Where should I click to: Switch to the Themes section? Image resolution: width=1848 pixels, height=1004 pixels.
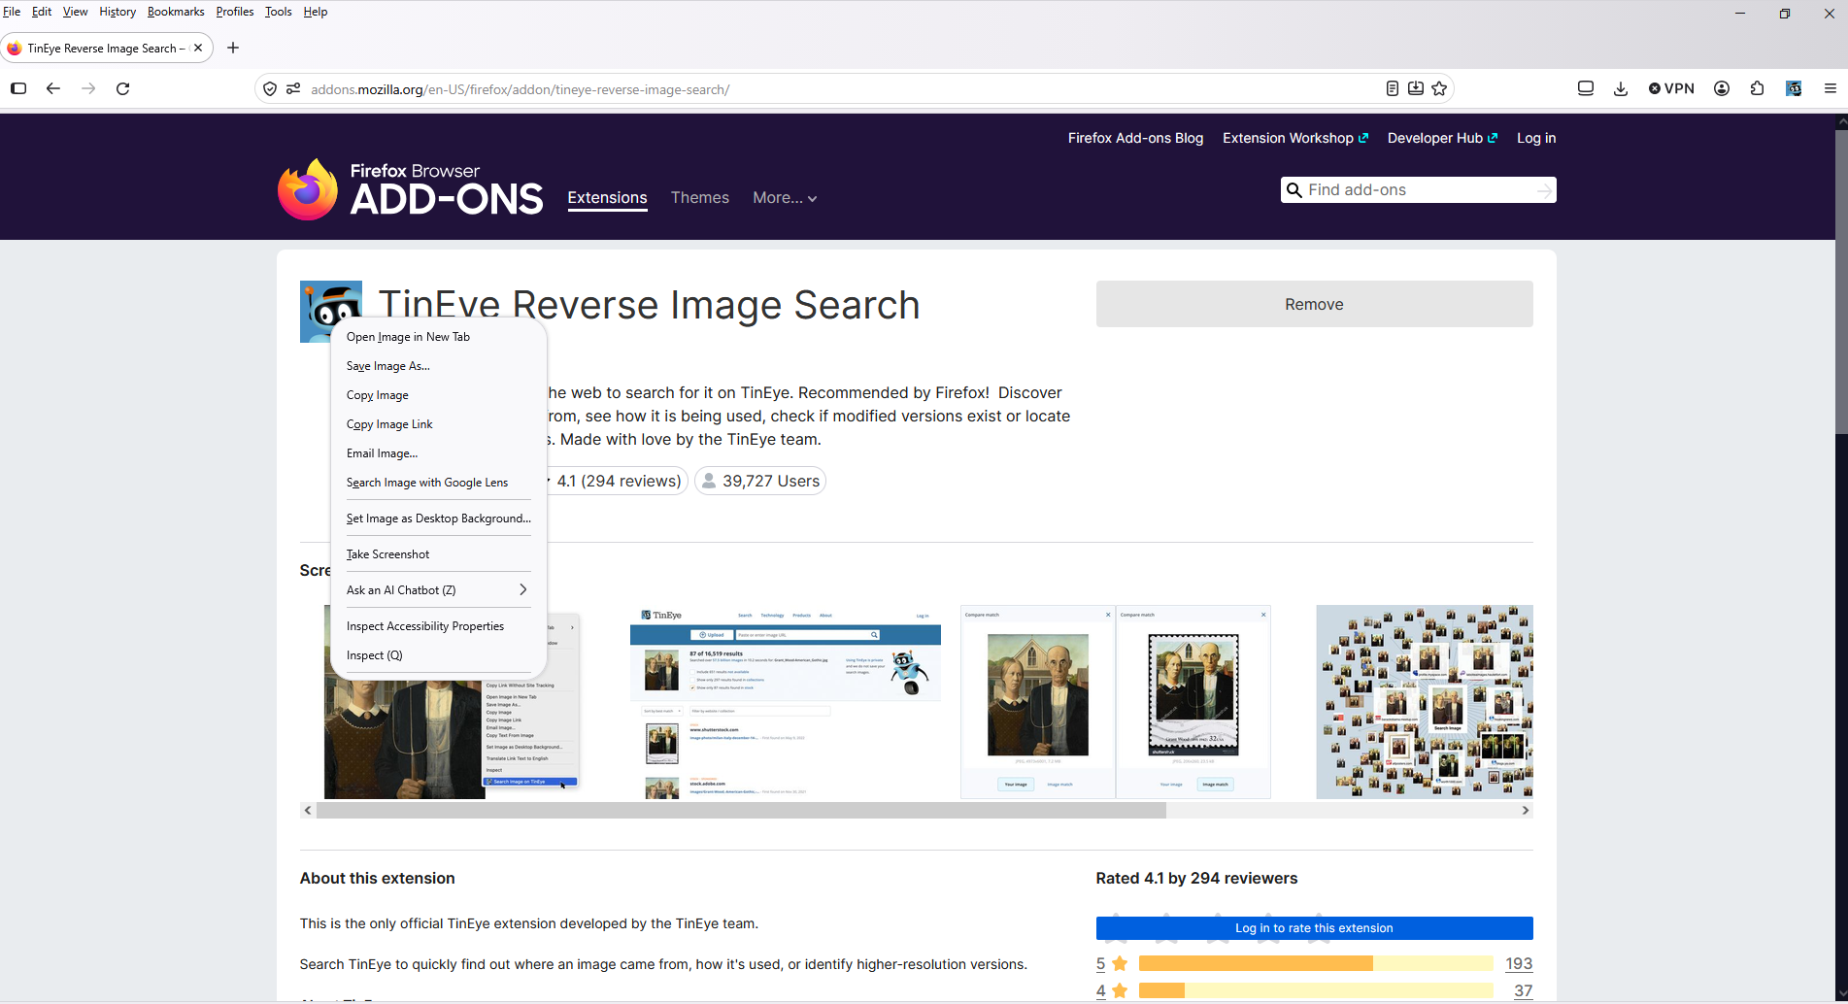[699, 198]
